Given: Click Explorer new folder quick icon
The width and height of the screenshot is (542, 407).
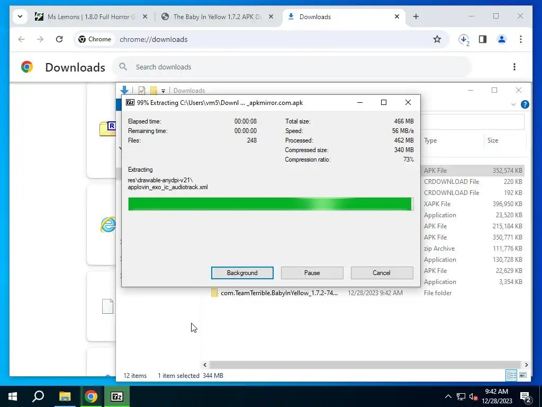Looking at the screenshot, I should (153, 90).
